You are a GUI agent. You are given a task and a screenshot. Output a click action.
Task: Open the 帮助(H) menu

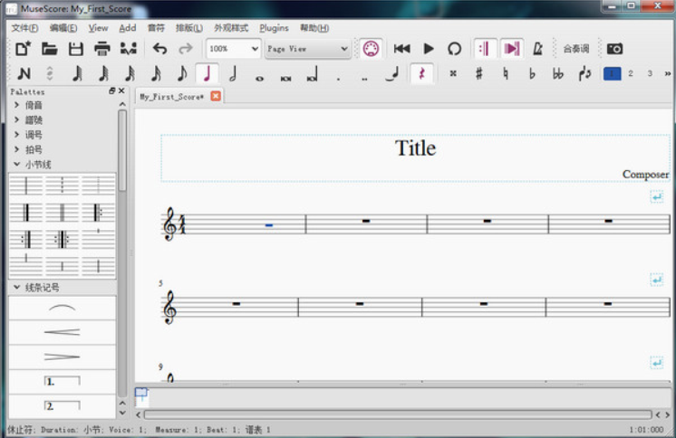point(314,28)
